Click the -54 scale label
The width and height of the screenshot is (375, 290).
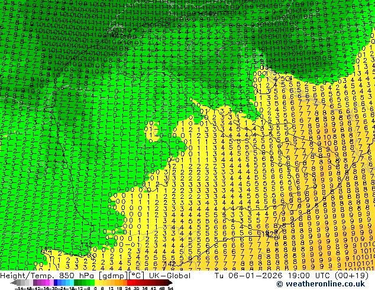pyautogui.click(x=19, y=288)
